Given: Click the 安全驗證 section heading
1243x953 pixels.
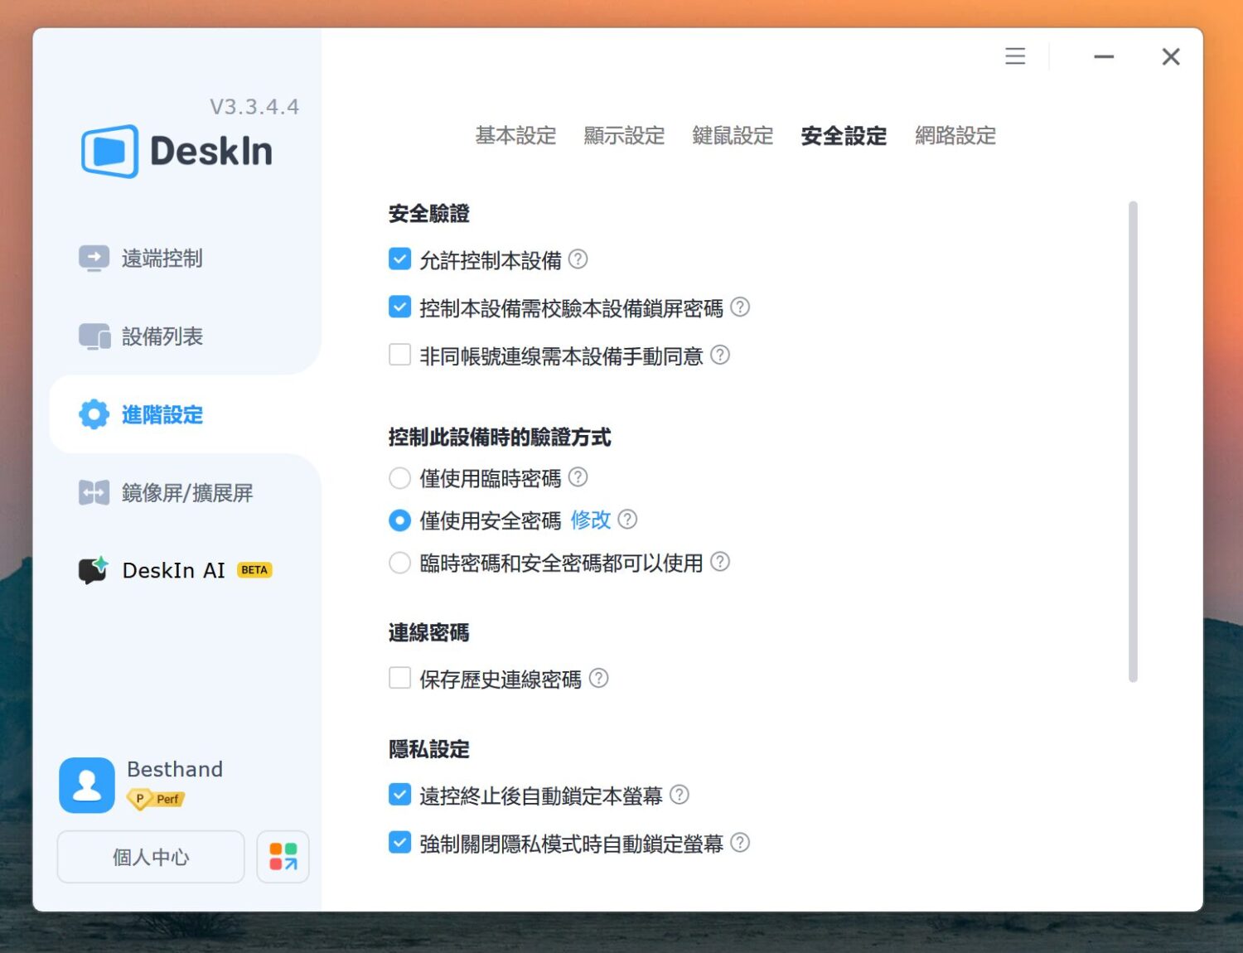Looking at the screenshot, I should [x=429, y=214].
